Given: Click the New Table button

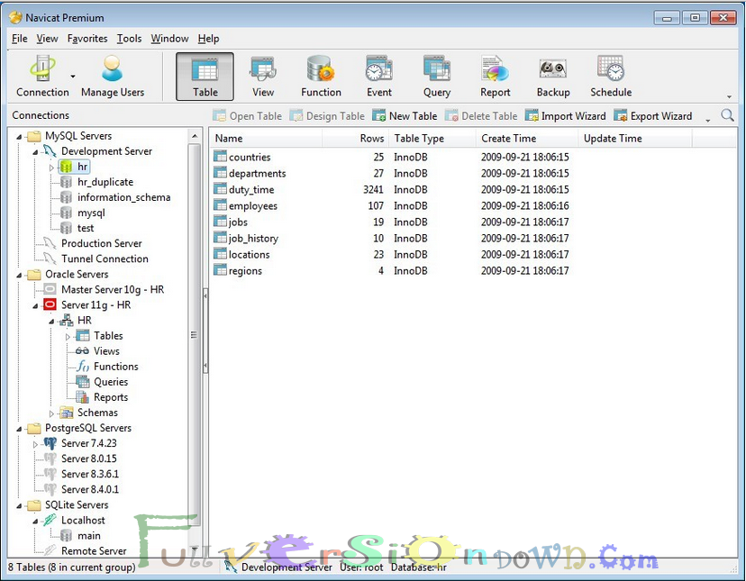Looking at the screenshot, I should (x=405, y=115).
